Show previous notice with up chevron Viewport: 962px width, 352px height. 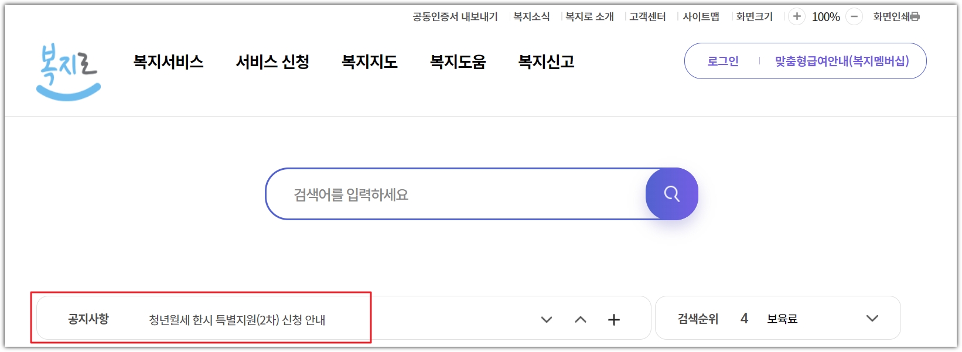pos(581,319)
